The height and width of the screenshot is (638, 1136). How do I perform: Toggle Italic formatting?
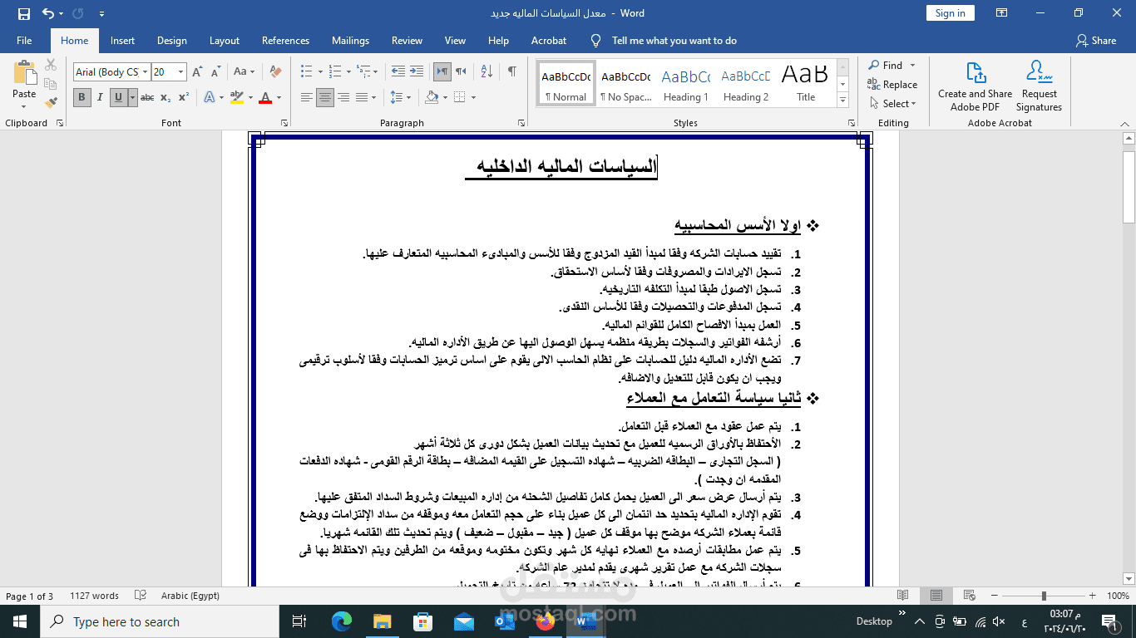pos(100,97)
